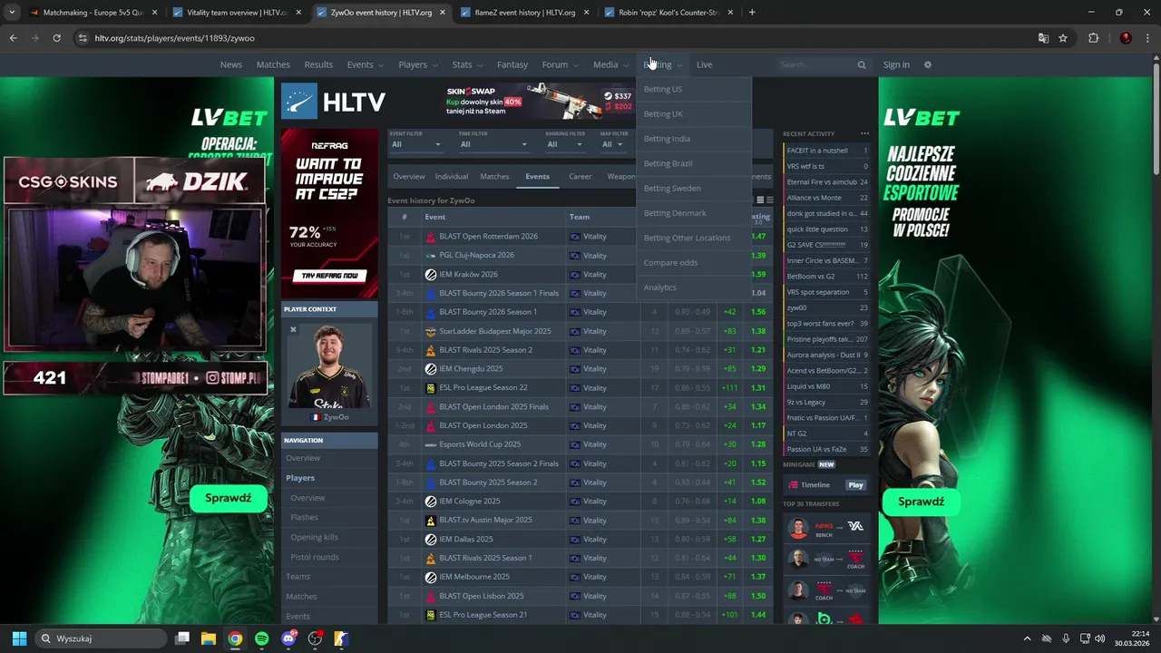Expand the Events menu in the top navbar
The image size is (1161, 653).
pyautogui.click(x=366, y=64)
